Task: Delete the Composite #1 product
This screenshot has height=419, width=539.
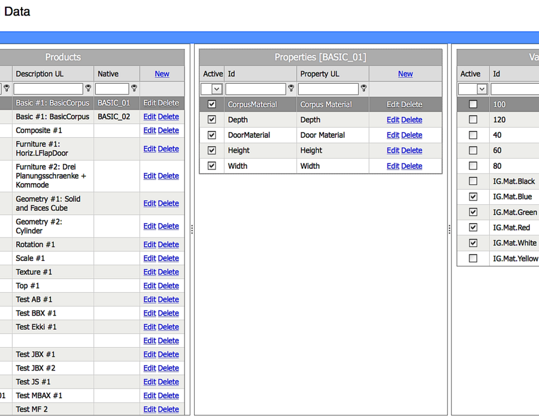Action: pyautogui.click(x=168, y=130)
